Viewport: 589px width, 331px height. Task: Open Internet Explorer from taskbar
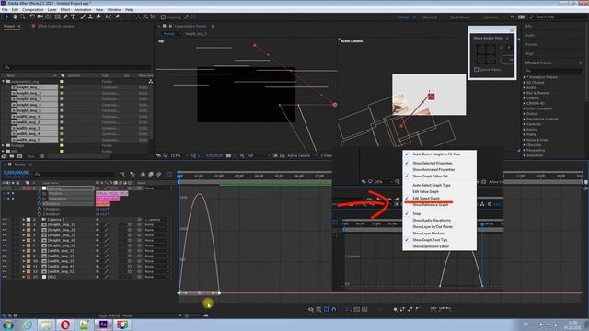tap(27, 325)
